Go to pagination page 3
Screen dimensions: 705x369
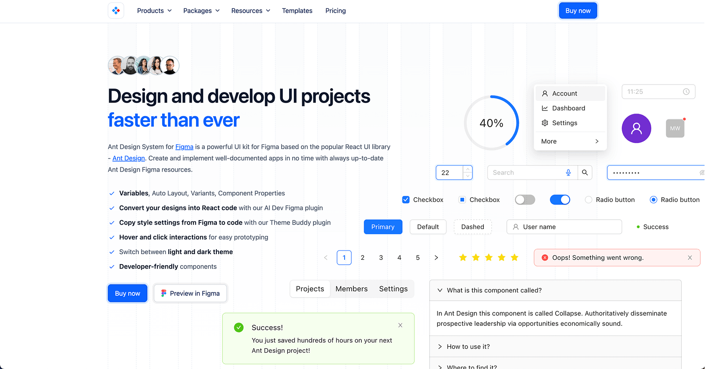381,258
